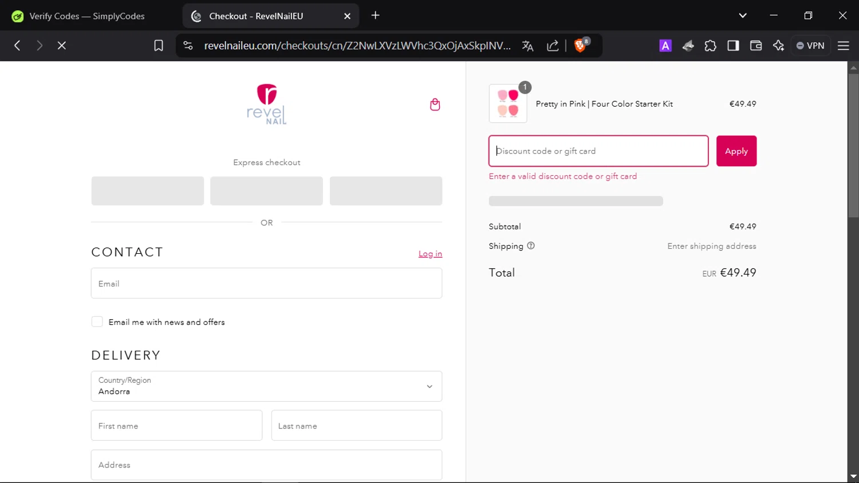Bookmark this page icon
859x483 pixels.
click(159, 46)
